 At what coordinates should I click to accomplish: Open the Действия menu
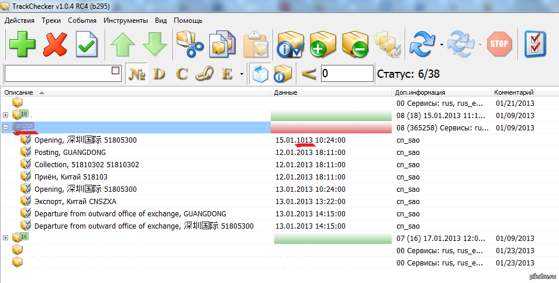click(x=19, y=20)
